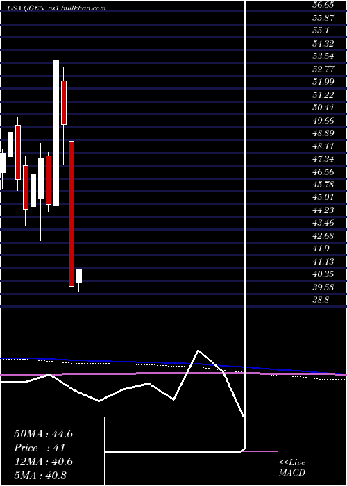Click the 39.58 price axis label
This screenshot has height=486, width=347.
[x=323, y=287]
